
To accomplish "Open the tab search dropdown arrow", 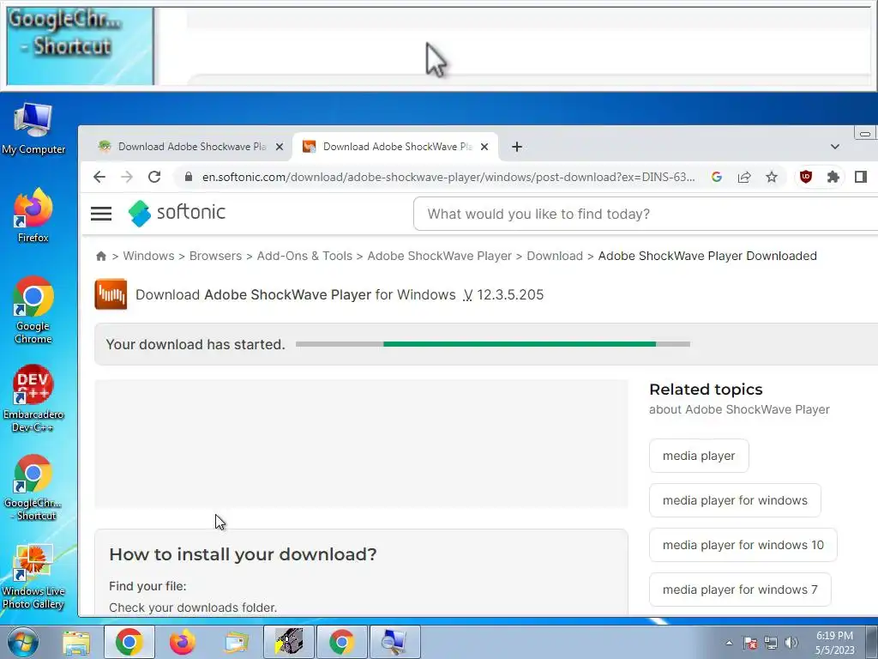I will coord(835,147).
